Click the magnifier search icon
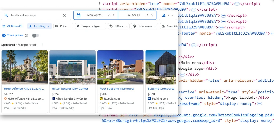Screen dimensions: 274x124 coord(6,15)
